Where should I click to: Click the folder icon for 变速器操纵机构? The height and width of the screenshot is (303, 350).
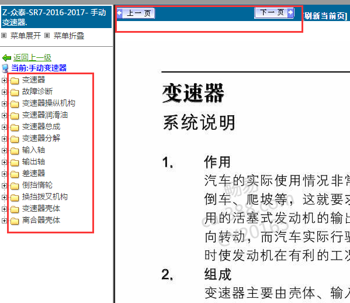click(15, 104)
